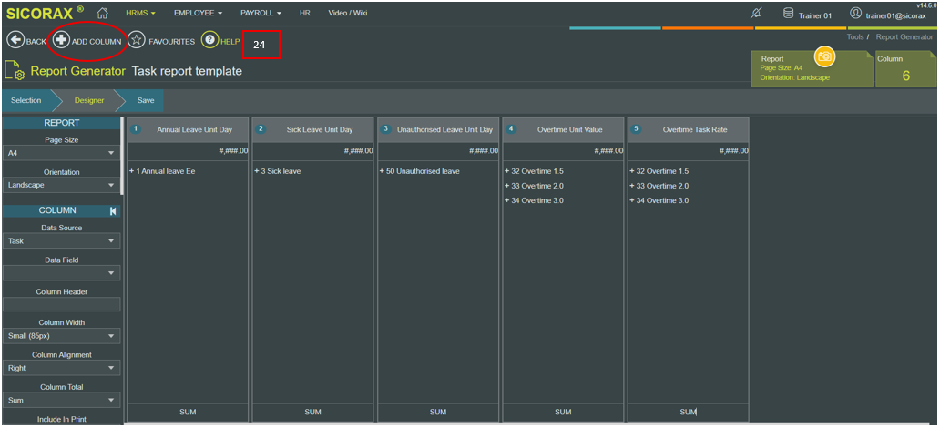The image size is (940, 428).
Task: Click the REPORT section header
Action: [61, 123]
